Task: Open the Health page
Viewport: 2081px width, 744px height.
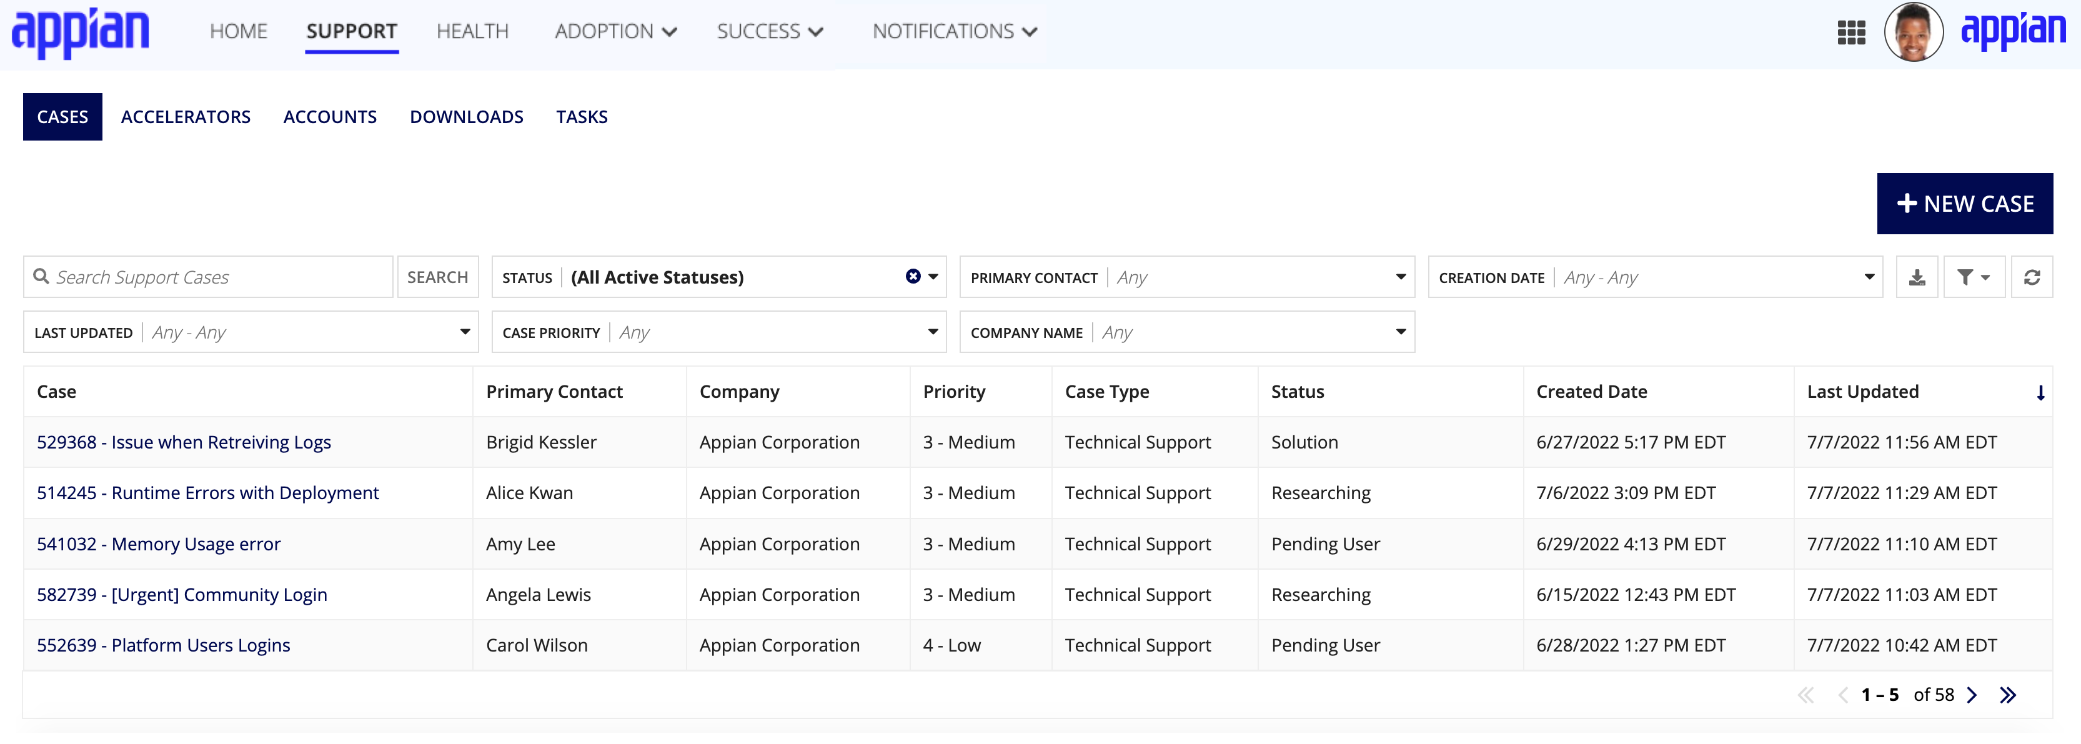Action: pyautogui.click(x=472, y=31)
